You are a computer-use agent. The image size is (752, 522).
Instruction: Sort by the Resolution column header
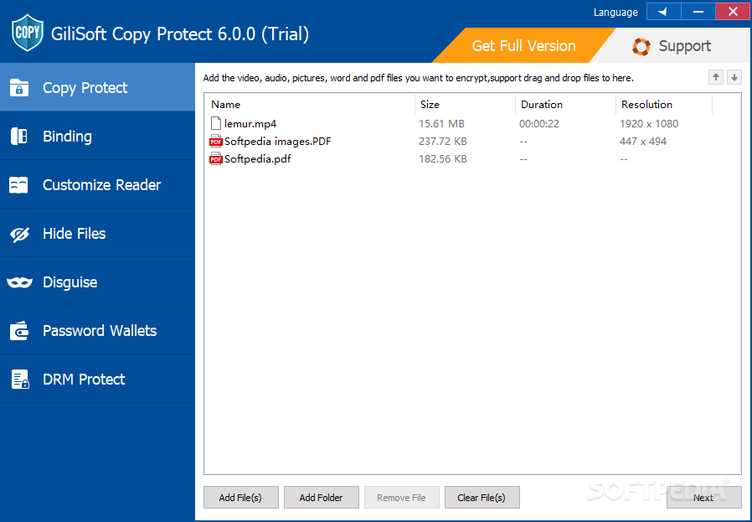pyautogui.click(x=664, y=104)
